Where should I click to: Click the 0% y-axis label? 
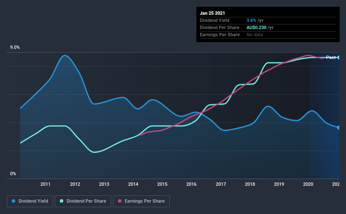(x=13, y=174)
